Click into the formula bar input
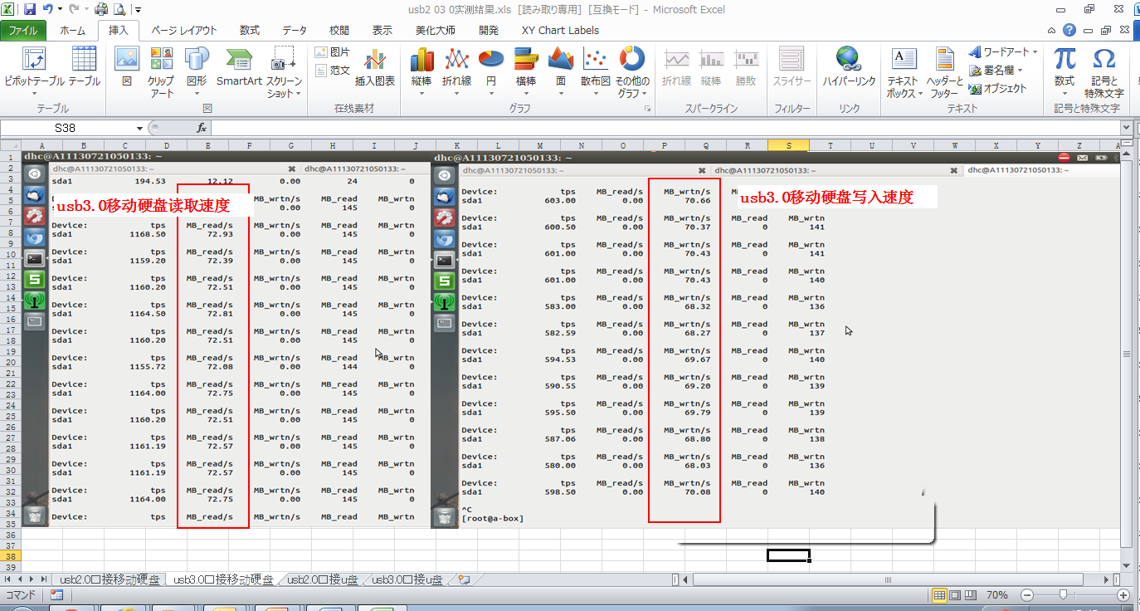 (664, 129)
